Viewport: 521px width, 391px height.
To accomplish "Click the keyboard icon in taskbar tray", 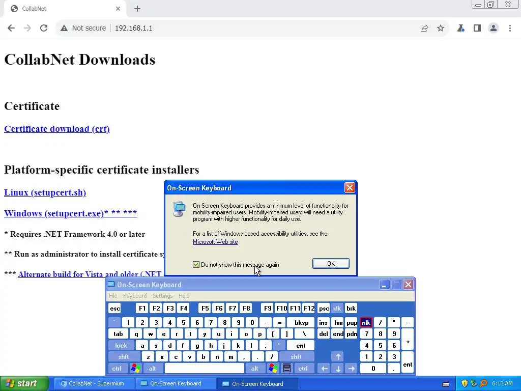I will pyautogui.click(x=446, y=384).
